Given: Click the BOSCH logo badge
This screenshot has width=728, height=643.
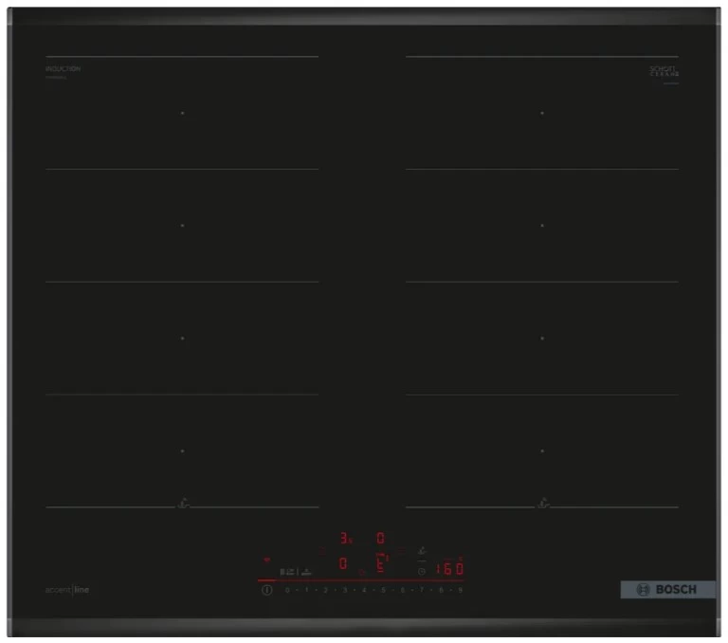Looking at the screenshot, I should [667, 590].
